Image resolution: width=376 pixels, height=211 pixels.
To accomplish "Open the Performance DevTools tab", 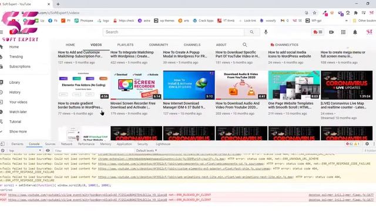I will 86,144.
